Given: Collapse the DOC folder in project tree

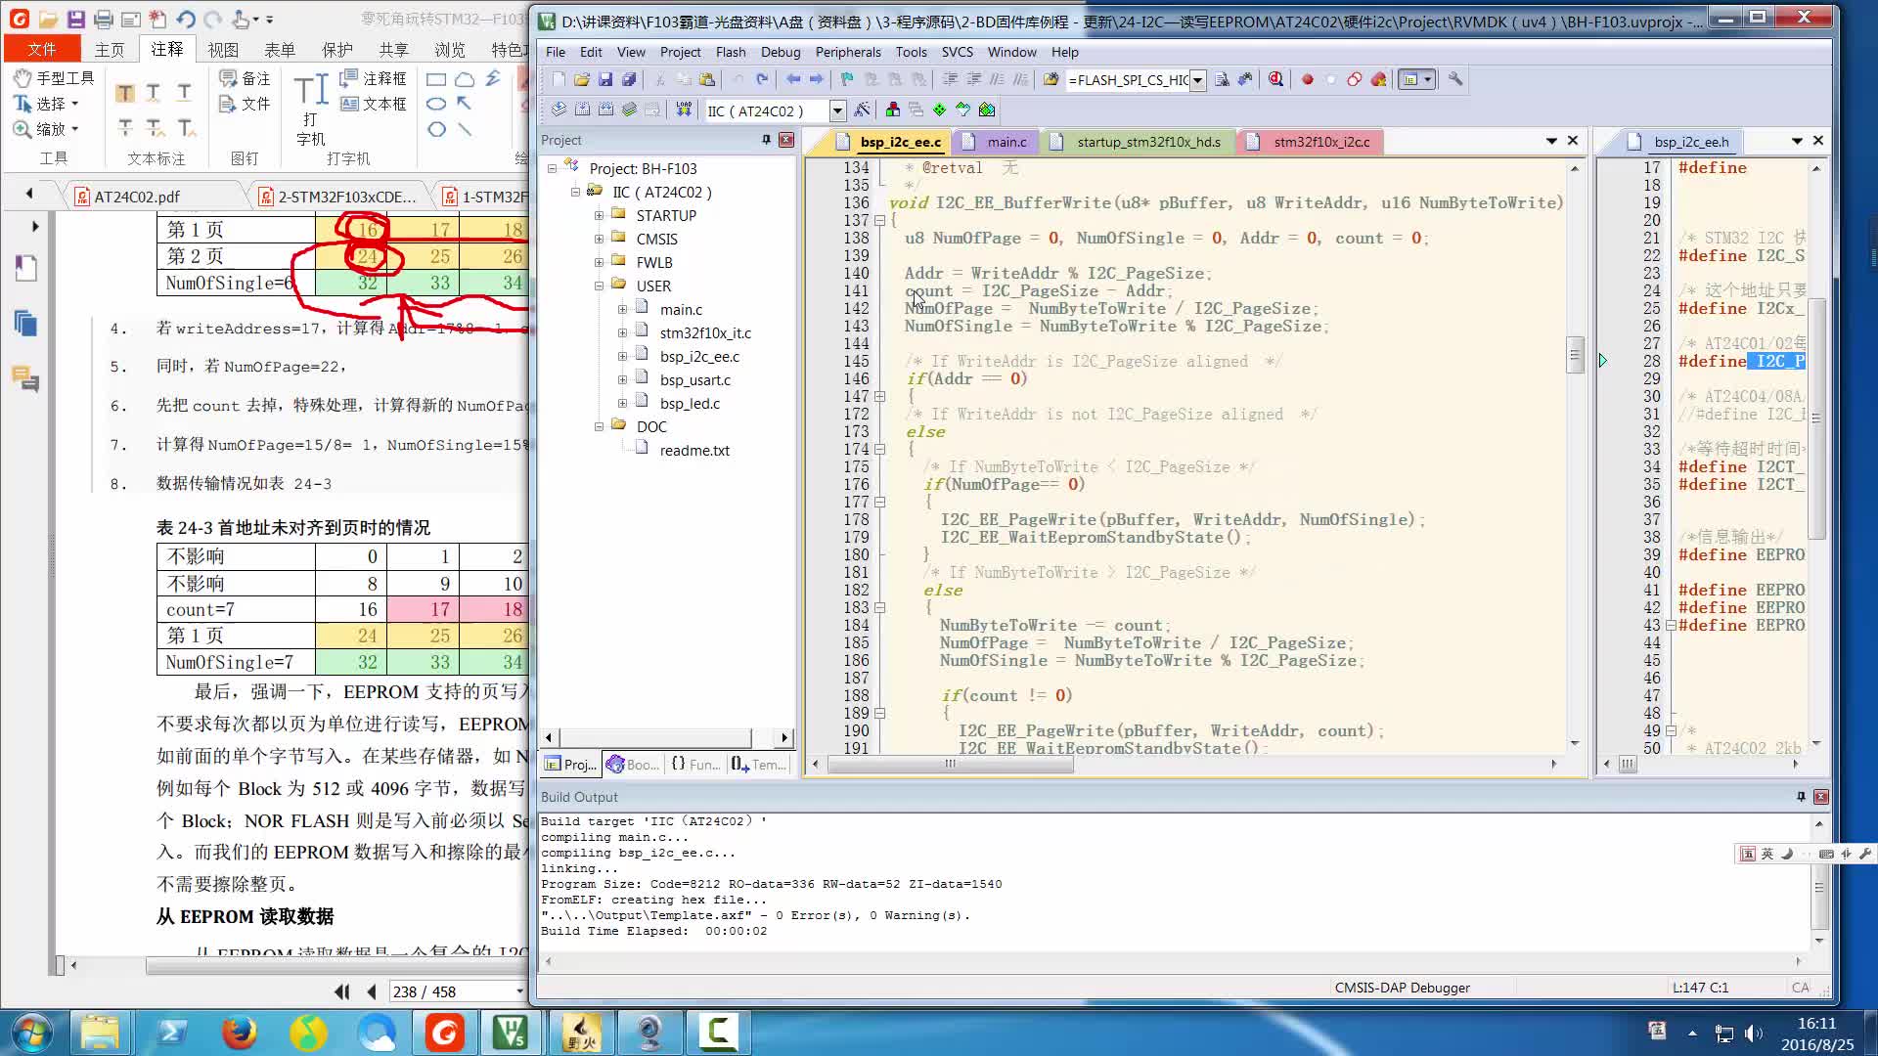Looking at the screenshot, I should click(x=599, y=426).
